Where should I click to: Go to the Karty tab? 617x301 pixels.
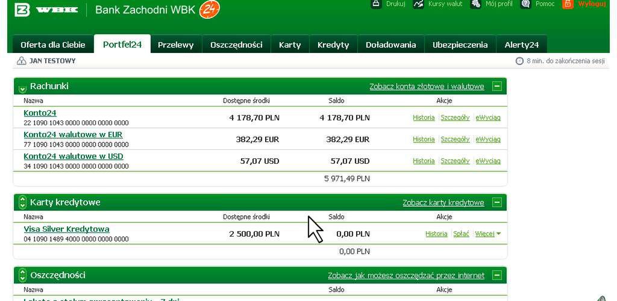click(x=290, y=45)
